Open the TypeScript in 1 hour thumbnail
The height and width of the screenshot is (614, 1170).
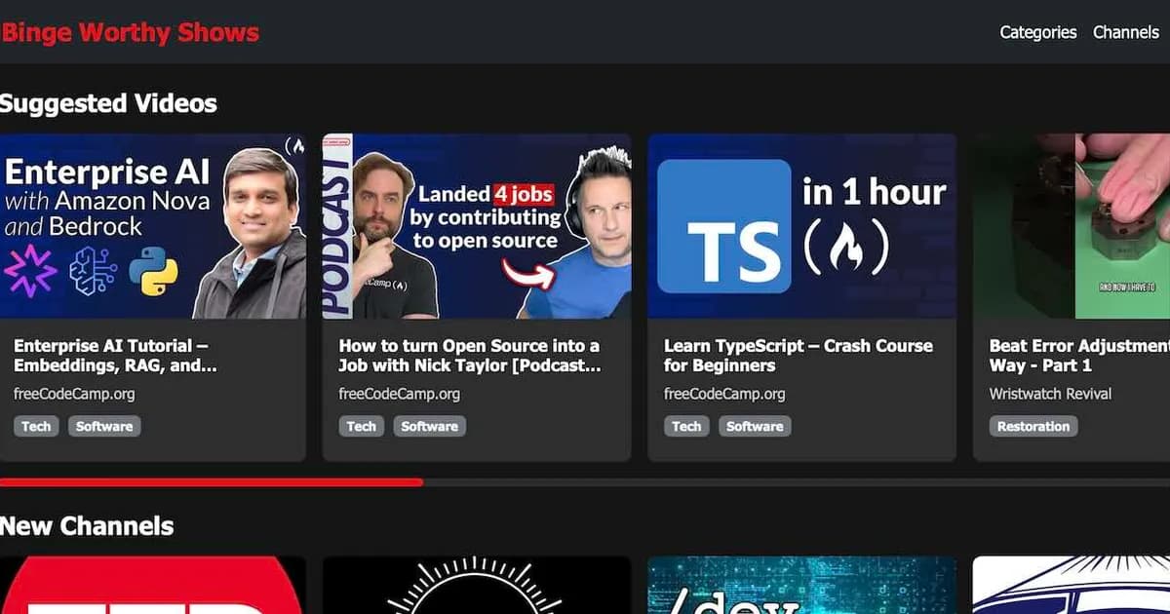(801, 226)
